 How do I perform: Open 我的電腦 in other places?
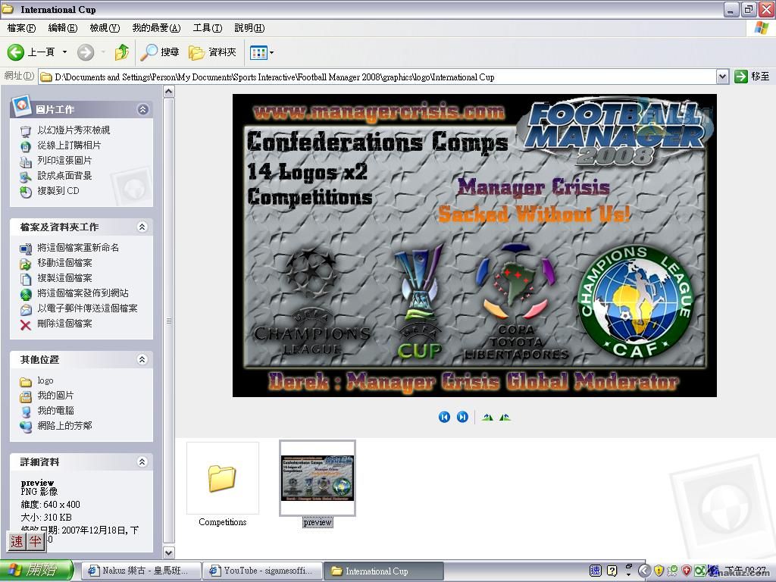[x=55, y=411]
